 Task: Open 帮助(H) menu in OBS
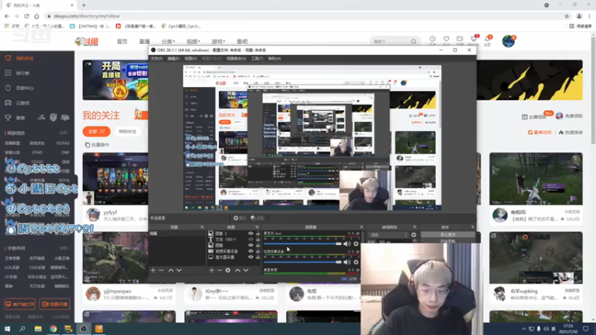tap(274, 59)
